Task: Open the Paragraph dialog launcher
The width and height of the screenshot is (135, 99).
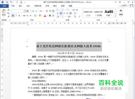Action: click(x=80, y=20)
